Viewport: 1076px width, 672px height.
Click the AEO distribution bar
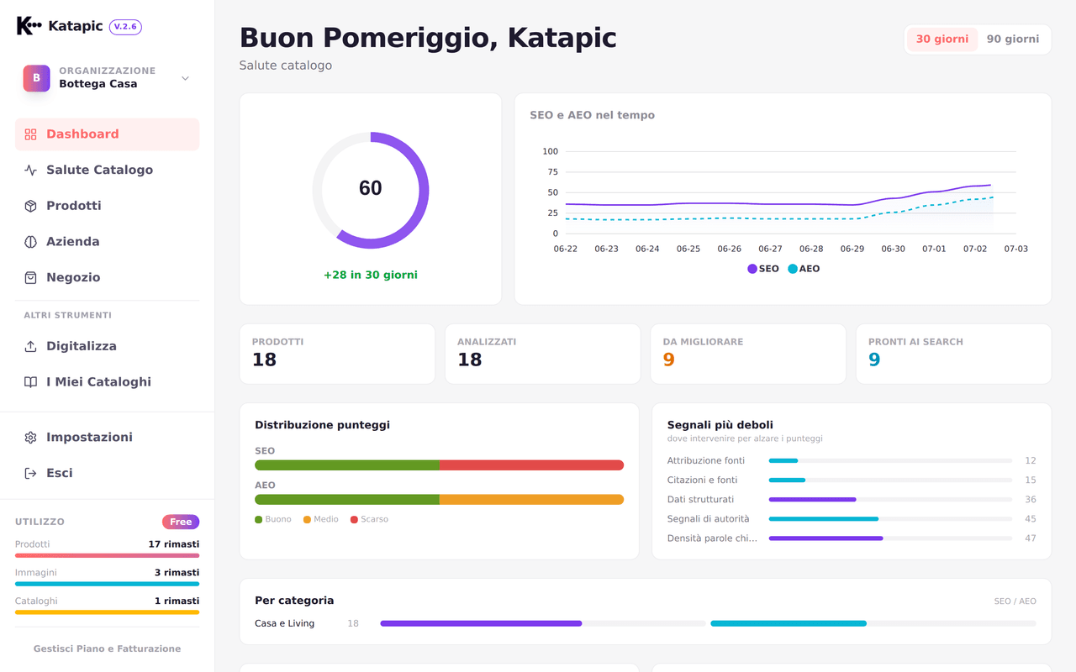440,500
